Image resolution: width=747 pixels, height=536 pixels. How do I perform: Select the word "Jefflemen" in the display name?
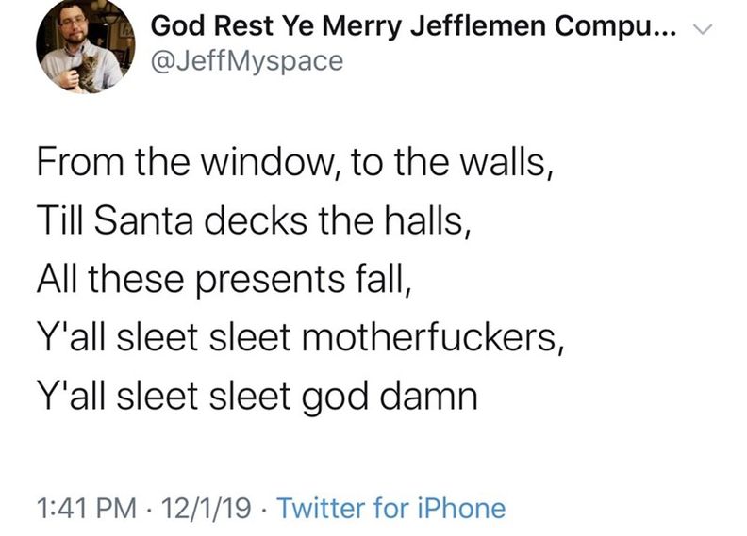478,25
